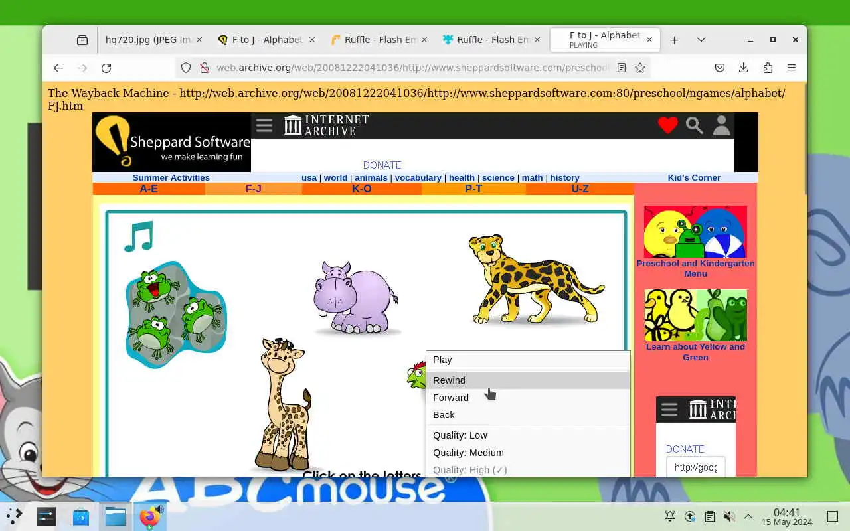
Task: Go back using browser back arrow
Action: [58, 68]
